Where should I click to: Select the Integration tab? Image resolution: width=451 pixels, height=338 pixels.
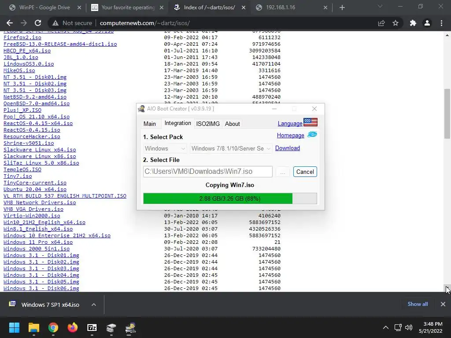pyautogui.click(x=178, y=123)
